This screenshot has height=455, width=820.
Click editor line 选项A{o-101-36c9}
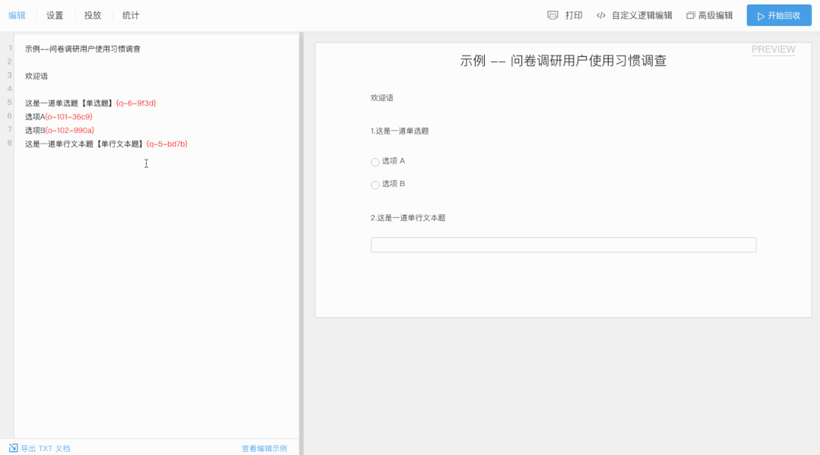coord(59,117)
